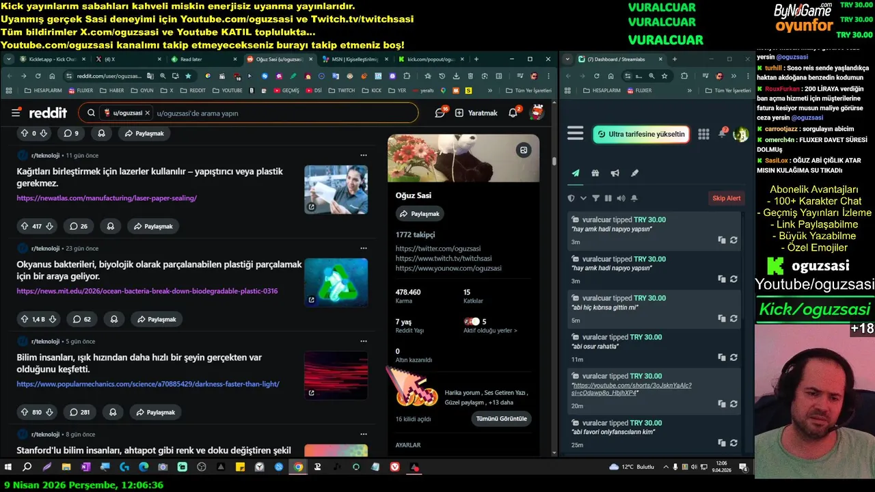Open the recycling plastic post thumbnail
This screenshot has width=875, height=492.
336,282
